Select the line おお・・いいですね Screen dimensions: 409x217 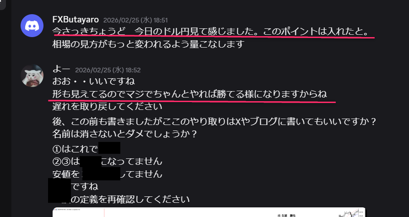click(x=94, y=81)
